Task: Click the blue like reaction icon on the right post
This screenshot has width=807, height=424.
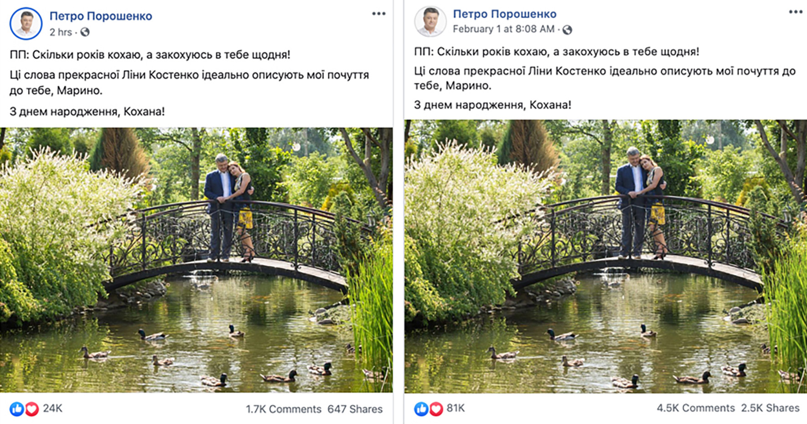Action: pyautogui.click(x=421, y=409)
